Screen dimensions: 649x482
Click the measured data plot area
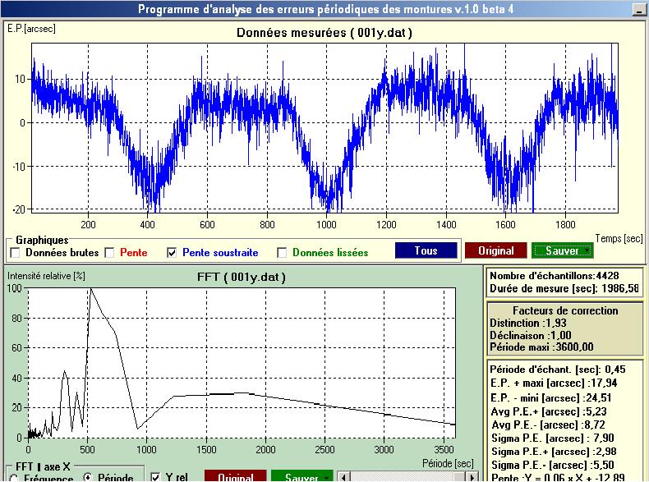click(x=325, y=128)
